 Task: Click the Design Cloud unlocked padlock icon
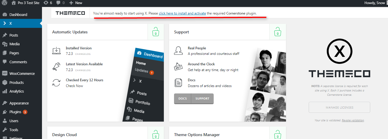156,135
